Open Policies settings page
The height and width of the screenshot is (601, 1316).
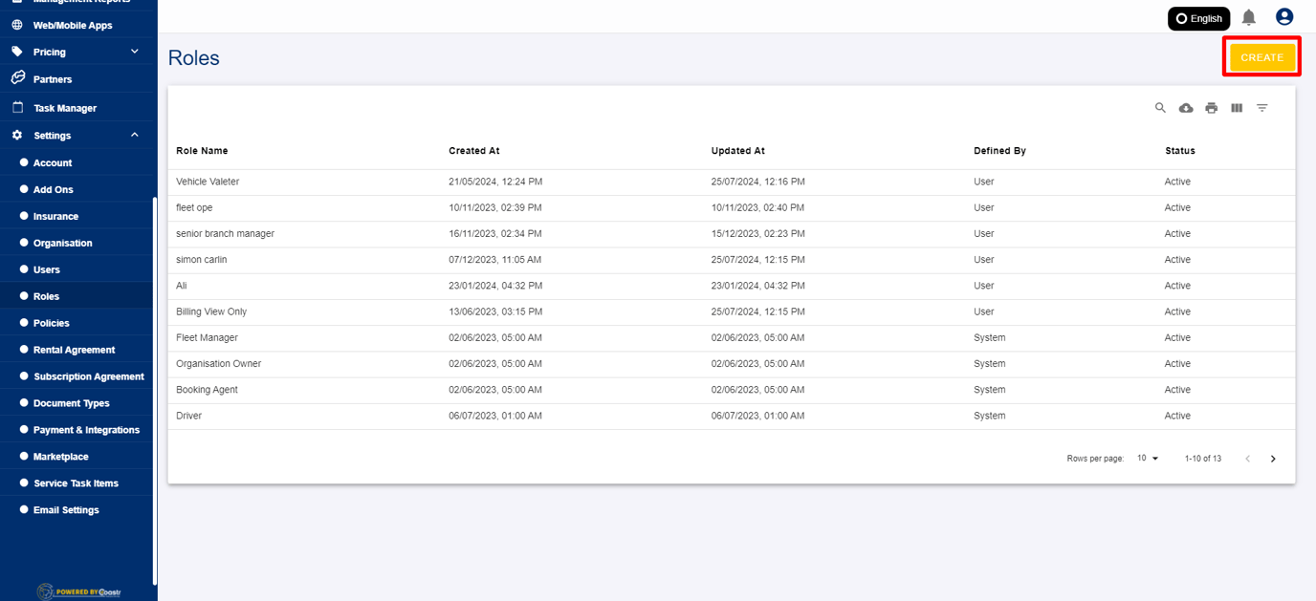(52, 323)
